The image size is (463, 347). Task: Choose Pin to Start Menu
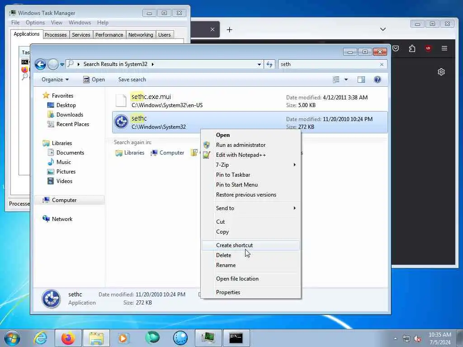click(x=250, y=185)
